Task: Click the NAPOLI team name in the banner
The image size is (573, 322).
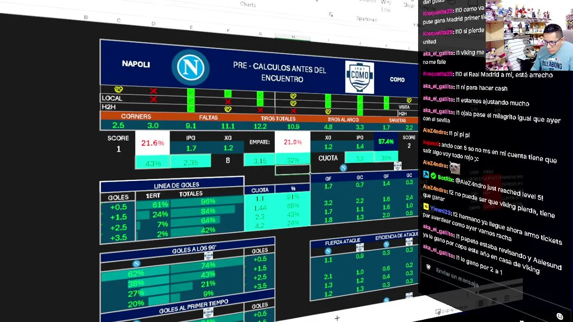Action: coord(136,64)
